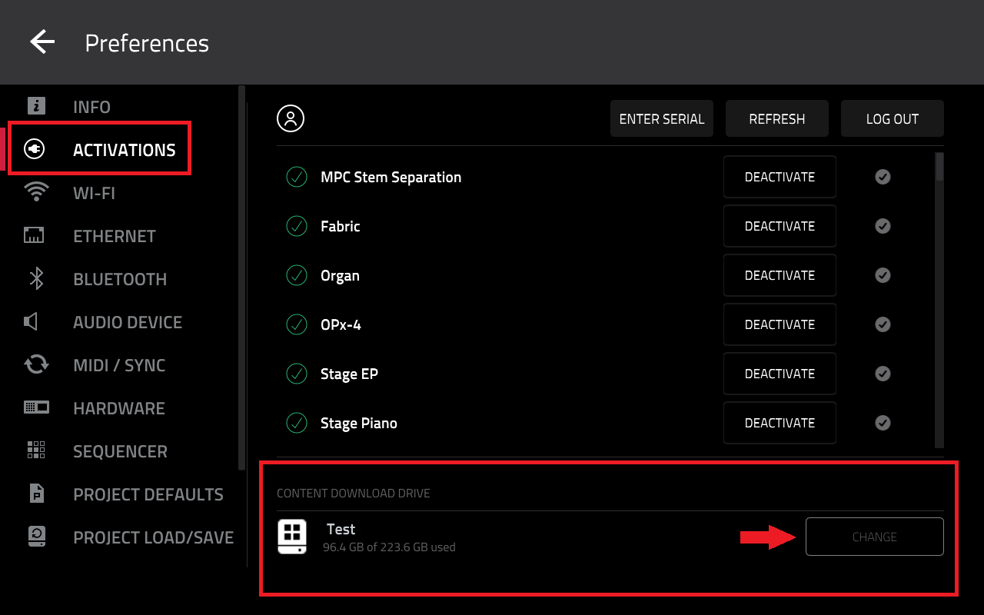
Task: Go back with the arrow icon
Action: coord(42,42)
